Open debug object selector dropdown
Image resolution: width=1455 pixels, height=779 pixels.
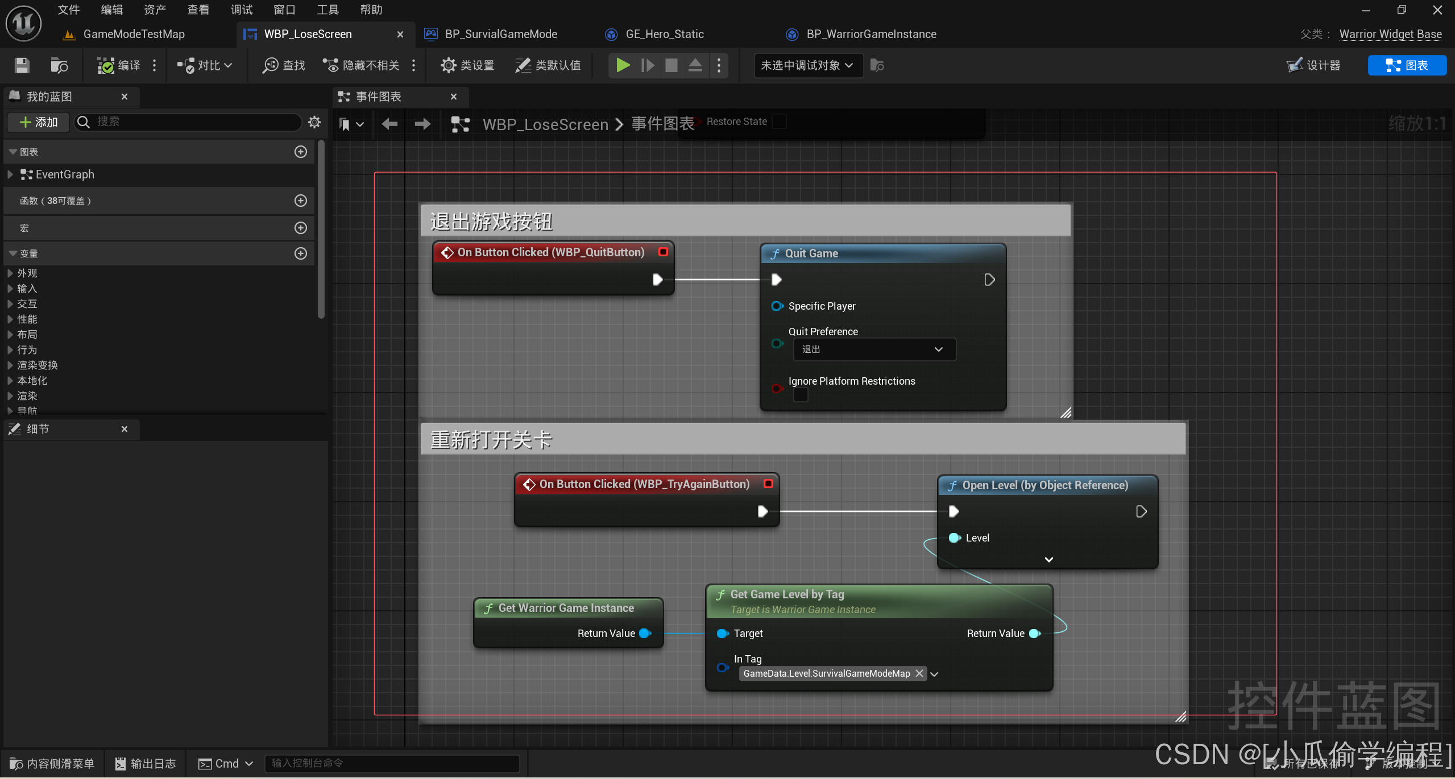807,65
